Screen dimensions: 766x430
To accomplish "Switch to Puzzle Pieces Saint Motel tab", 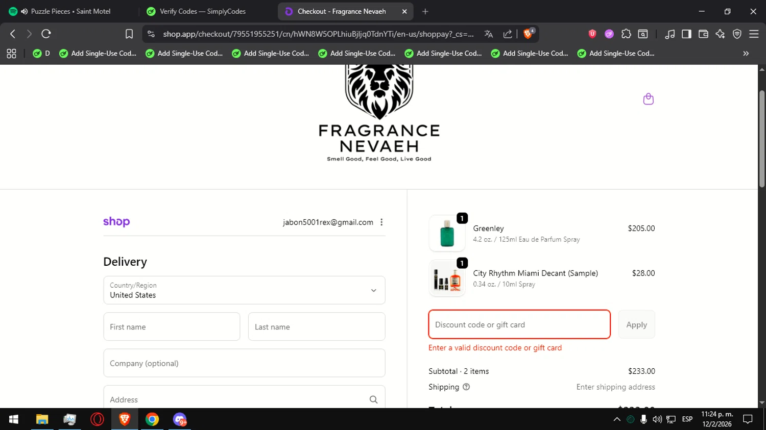I will tap(70, 11).
